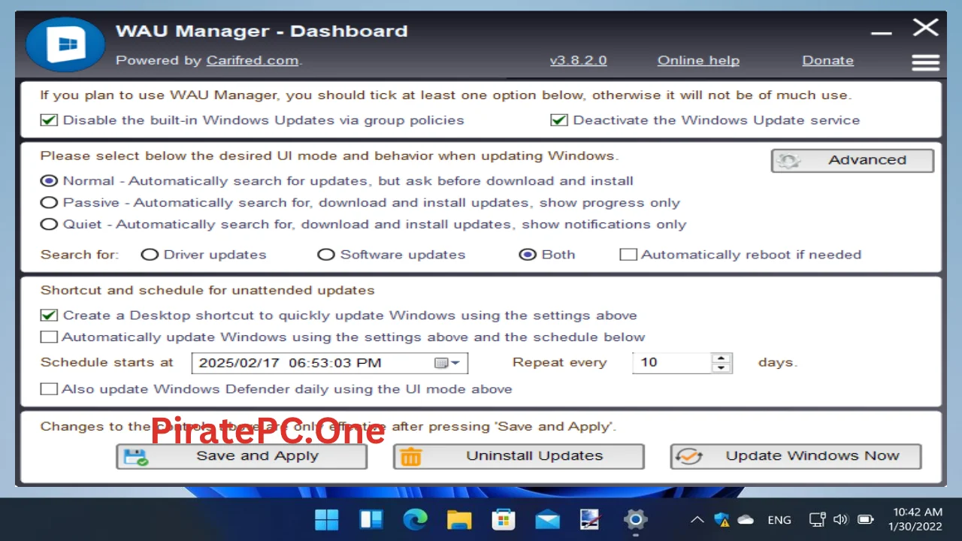The height and width of the screenshot is (541, 962).
Task: Click Save and Apply button
Action: (x=241, y=456)
